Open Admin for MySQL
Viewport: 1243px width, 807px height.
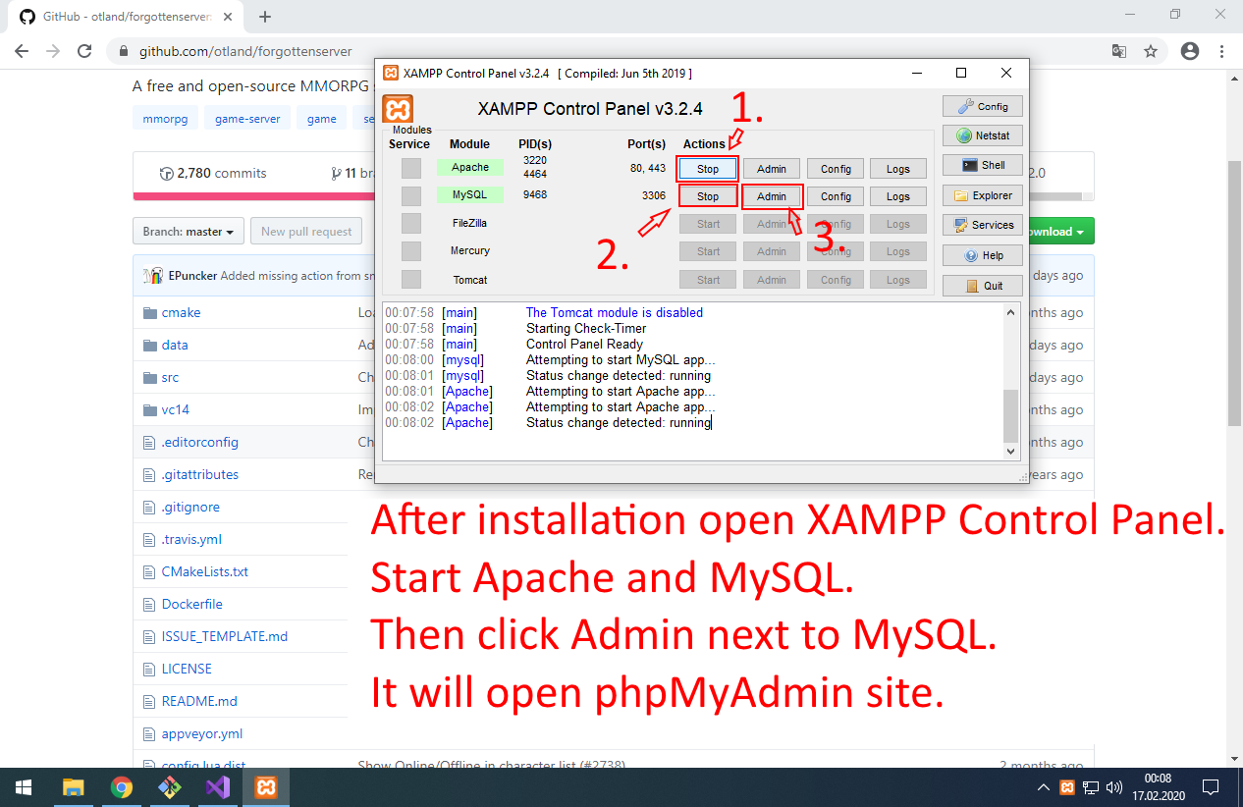point(772,196)
